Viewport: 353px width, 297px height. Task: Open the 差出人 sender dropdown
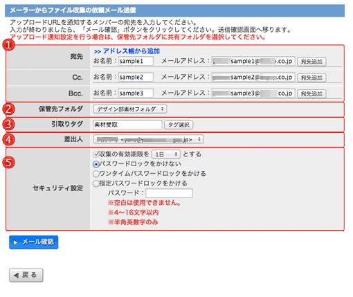(148, 139)
